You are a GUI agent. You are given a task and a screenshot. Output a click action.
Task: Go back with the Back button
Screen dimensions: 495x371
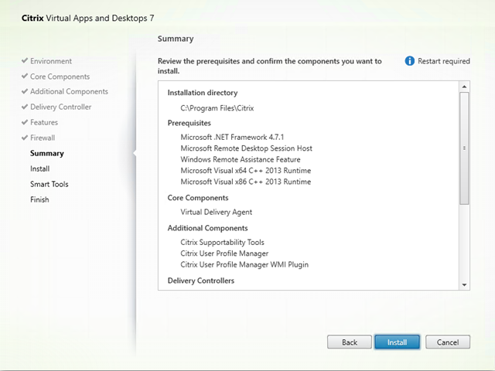pos(350,342)
